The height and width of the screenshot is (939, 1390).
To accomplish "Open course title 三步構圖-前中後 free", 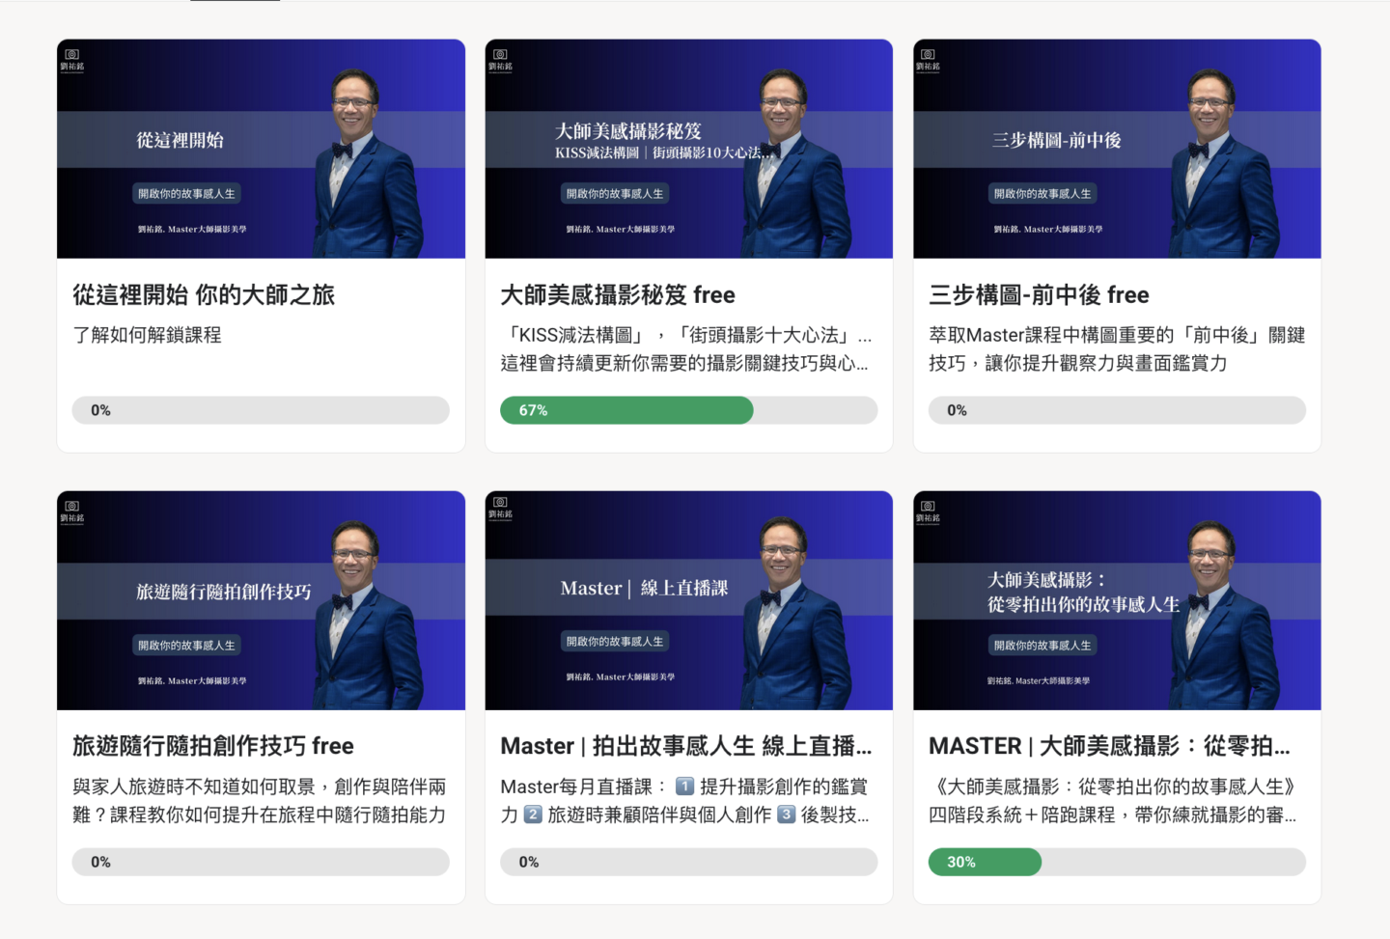I will tap(1039, 294).
